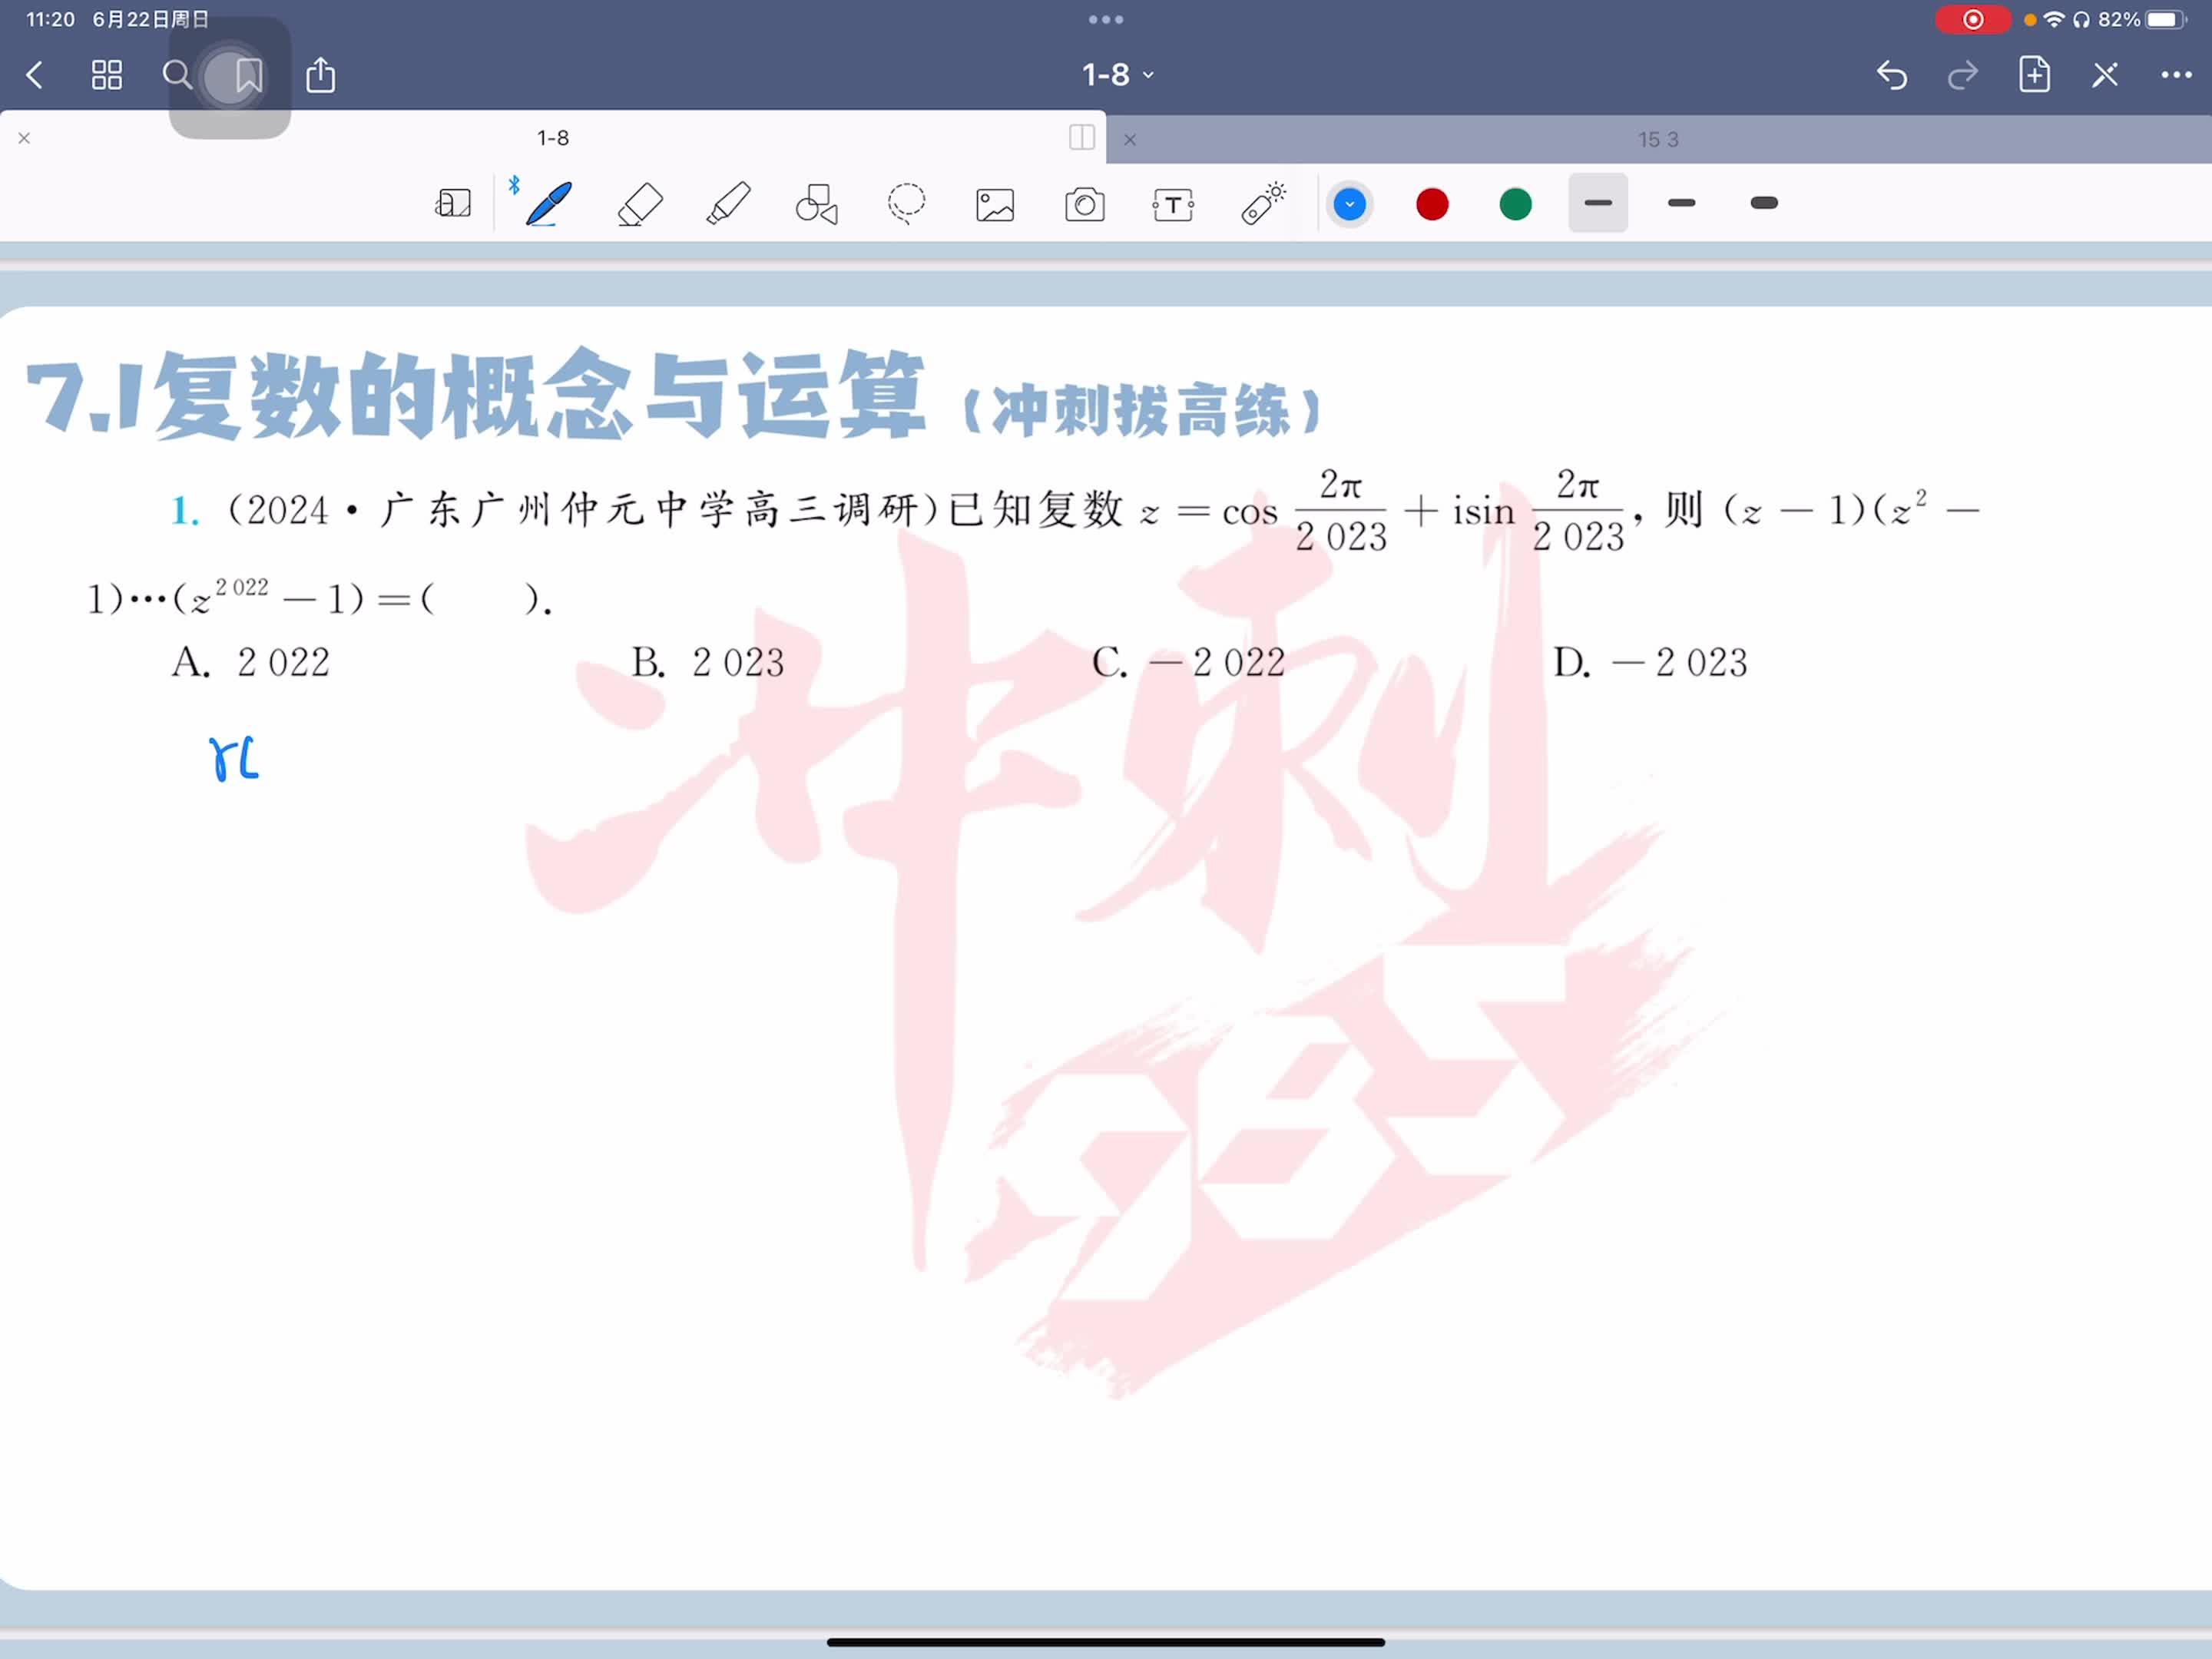Toggle split view on the 1-8 tab
Screen dimensions: 2212x1659
coord(1081,138)
